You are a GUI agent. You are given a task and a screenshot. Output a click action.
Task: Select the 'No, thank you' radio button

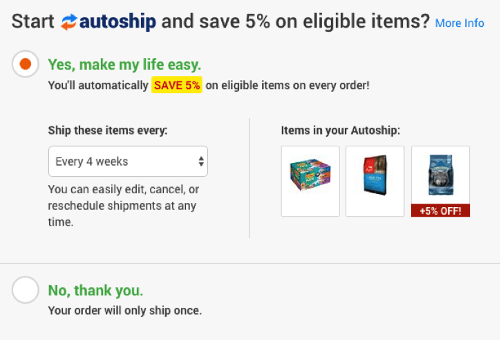pyautogui.click(x=26, y=290)
